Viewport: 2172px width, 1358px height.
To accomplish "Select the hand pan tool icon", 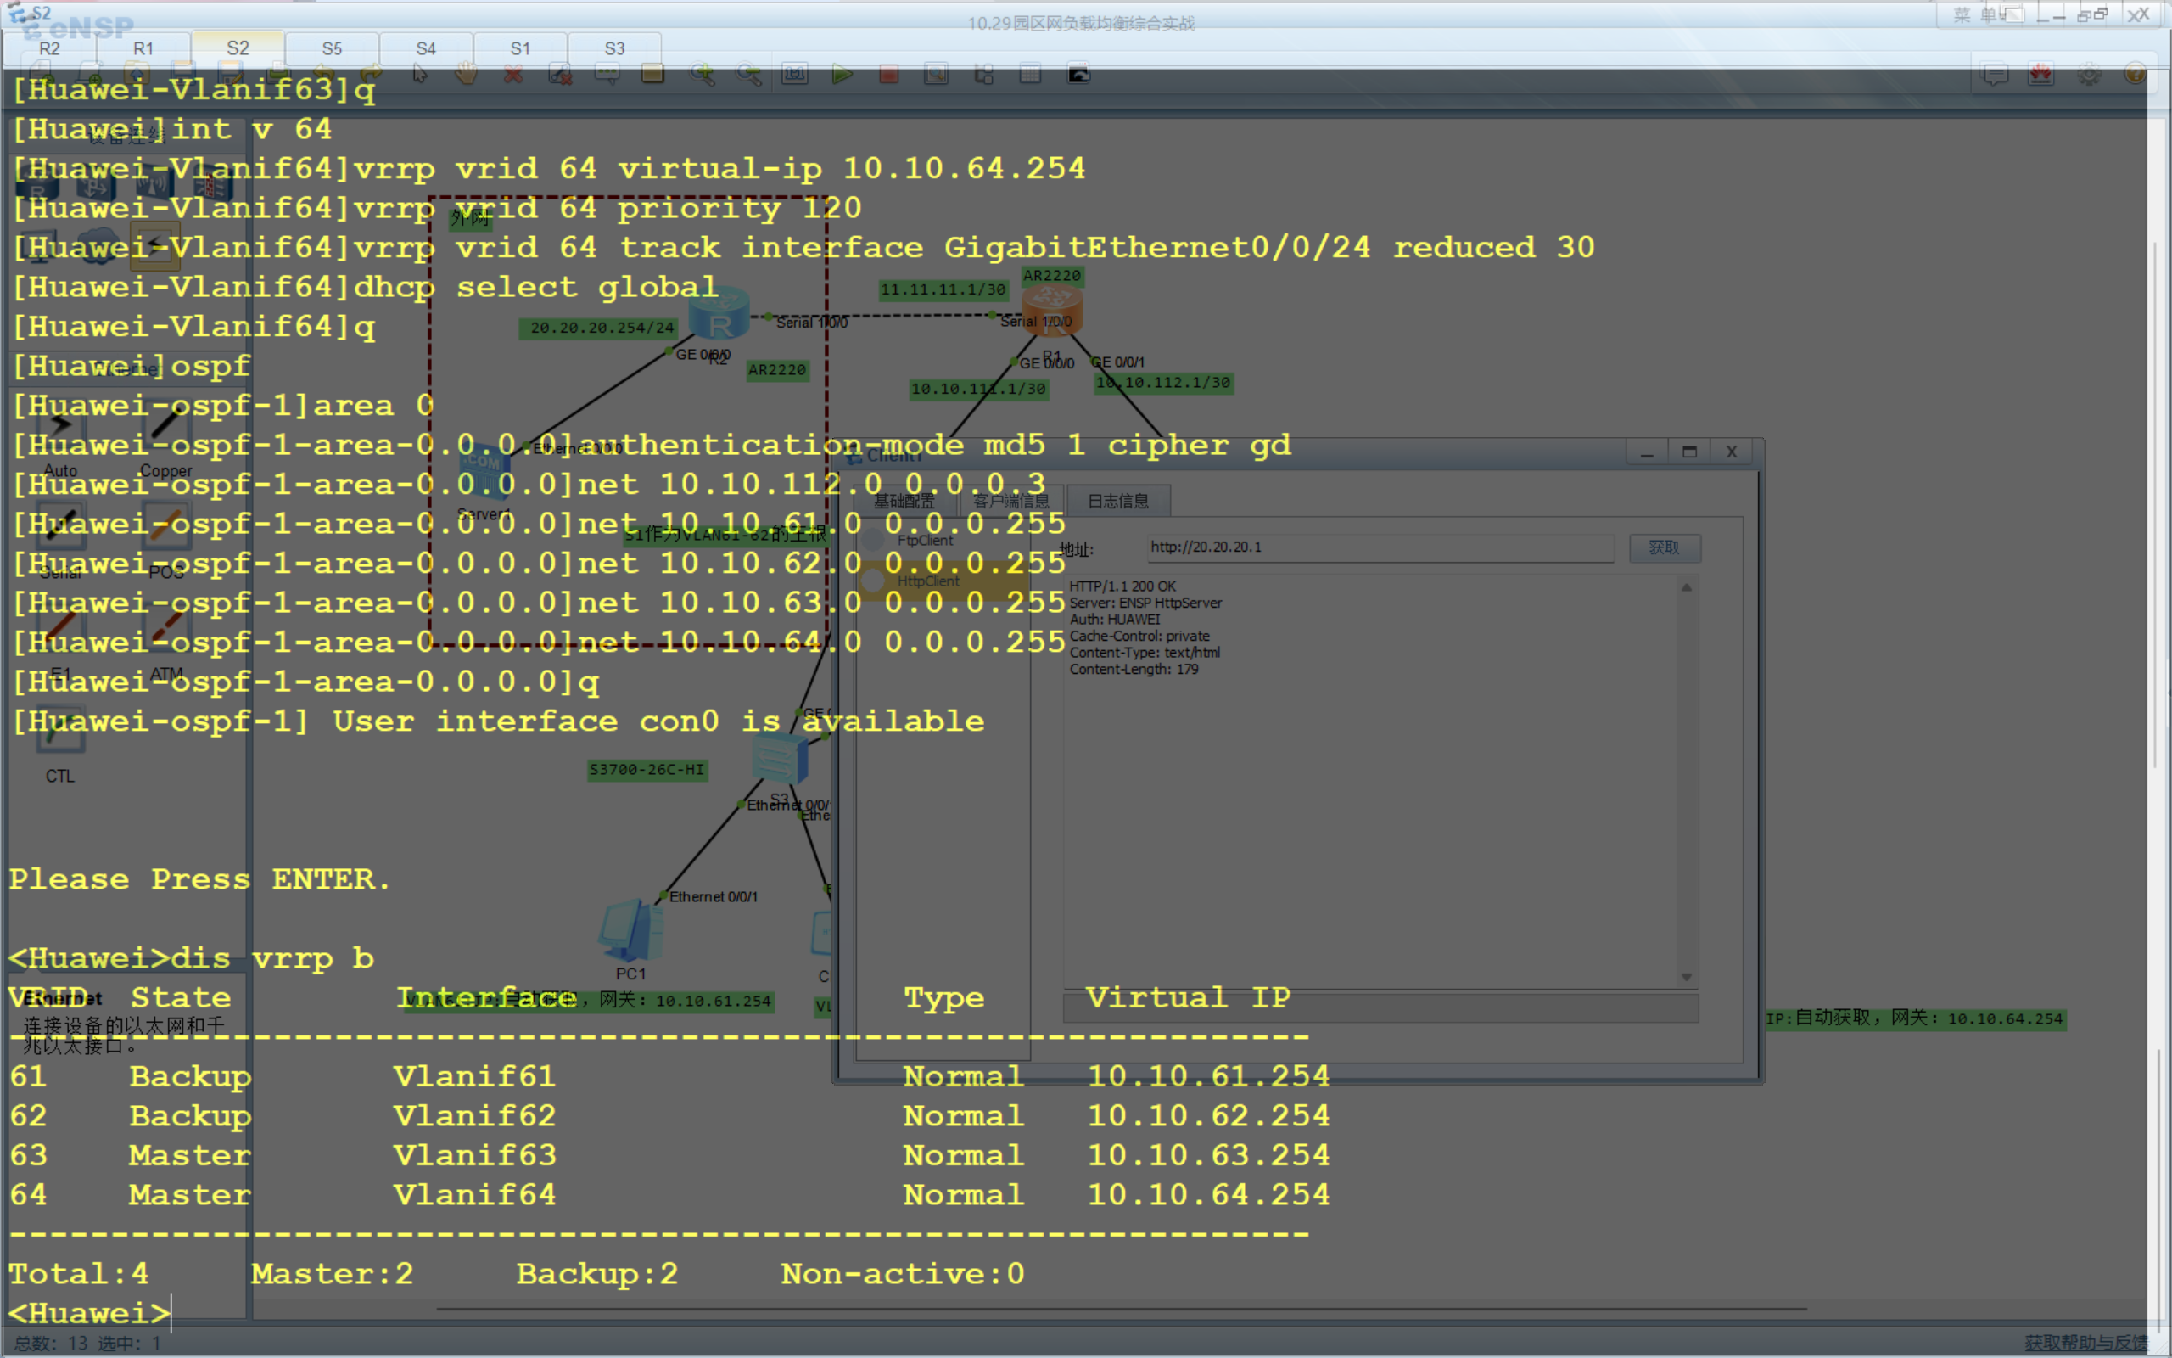I will [466, 75].
